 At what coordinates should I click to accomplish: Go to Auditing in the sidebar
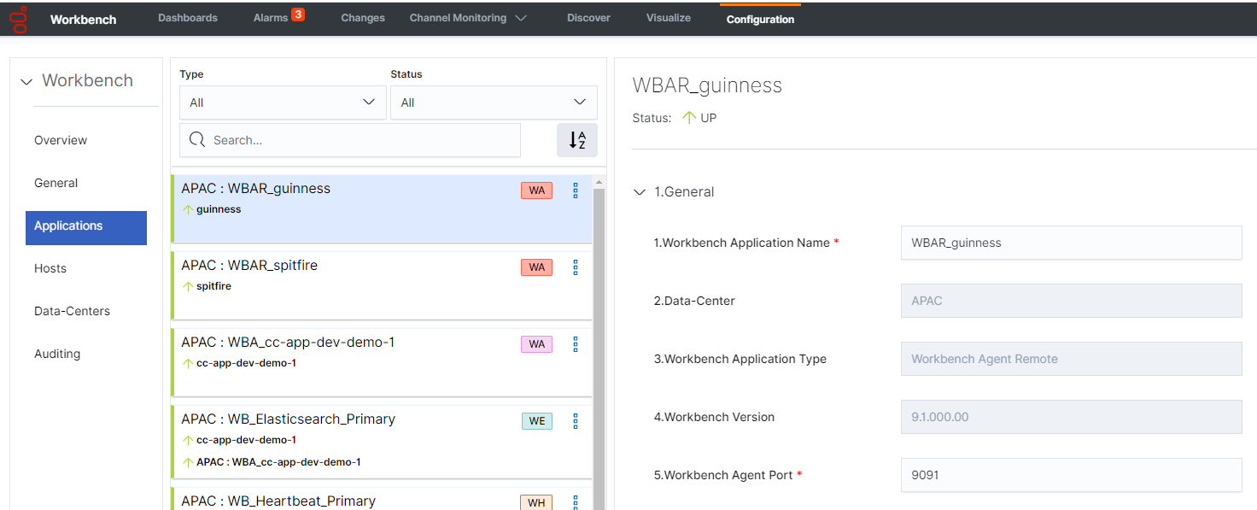pos(56,353)
